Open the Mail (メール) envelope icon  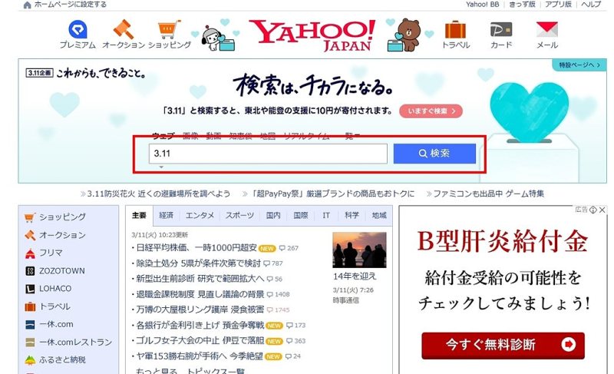point(547,29)
